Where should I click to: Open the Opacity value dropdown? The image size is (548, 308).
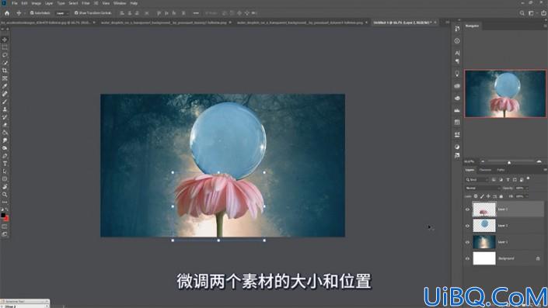coord(527,188)
